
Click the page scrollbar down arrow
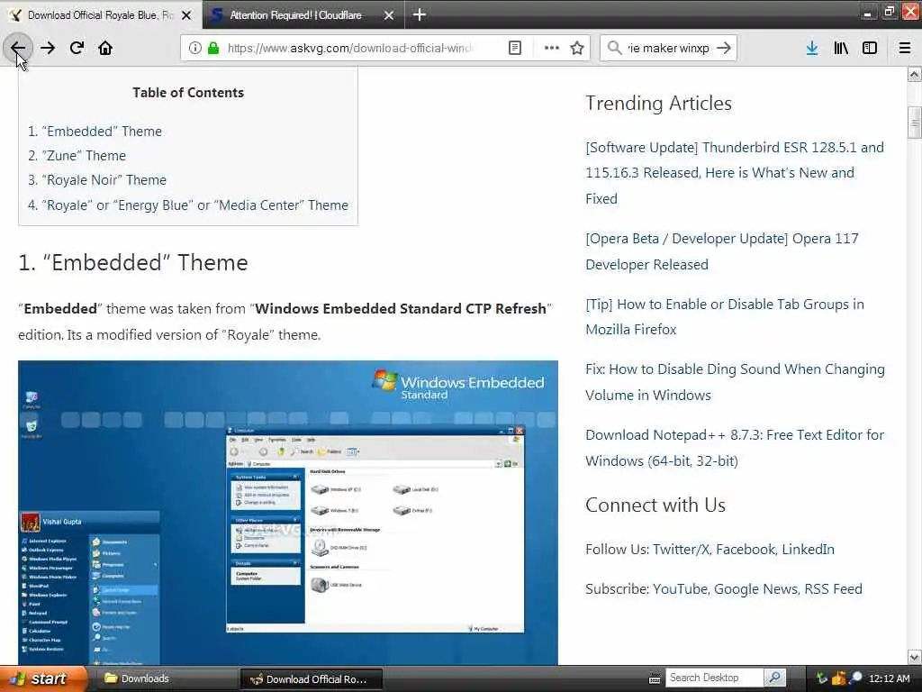coord(915,657)
